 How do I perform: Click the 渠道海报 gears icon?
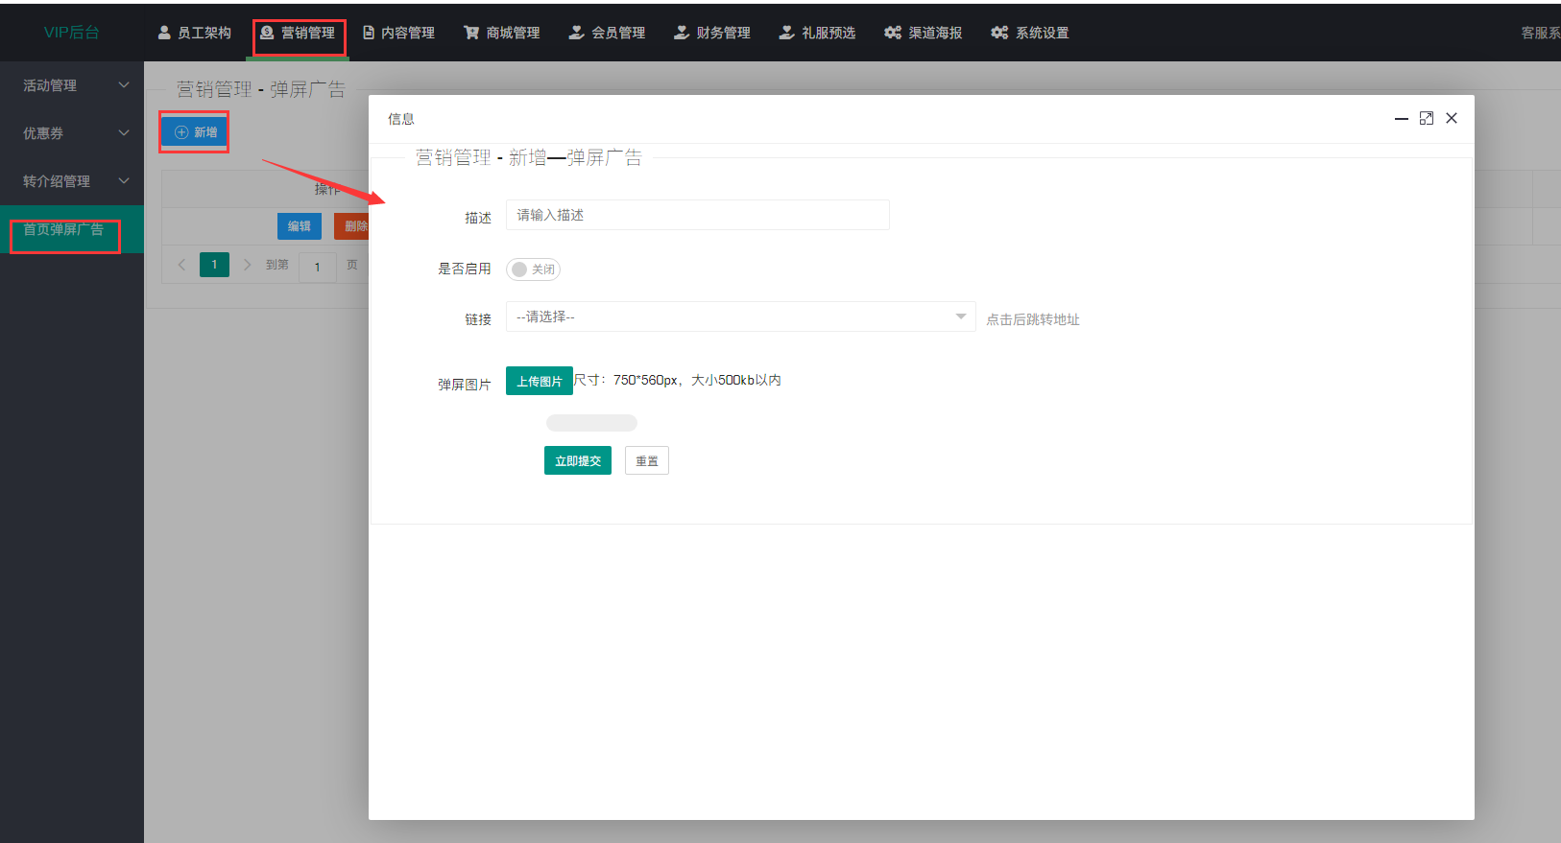pos(893,33)
